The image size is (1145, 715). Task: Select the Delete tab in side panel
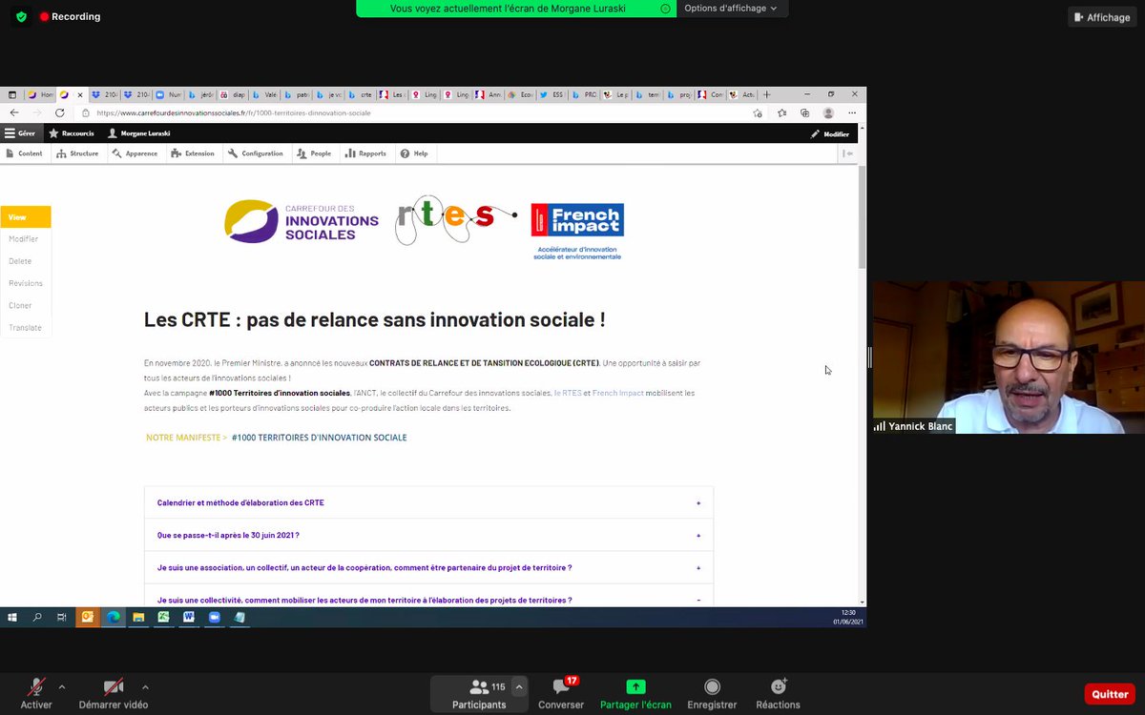(x=26, y=261)
